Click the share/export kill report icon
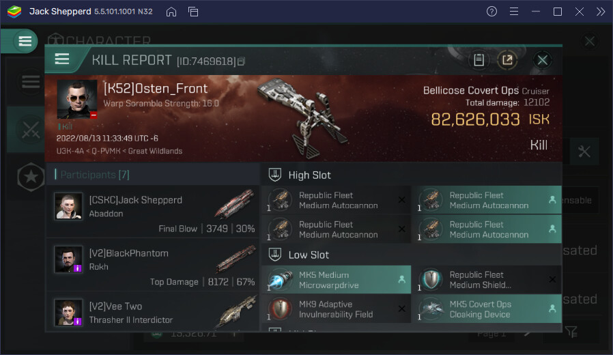Screen dimensions: 613x355 point(507,60)
